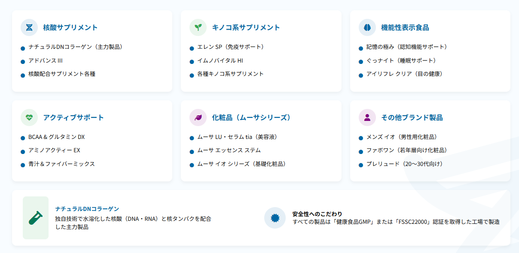This screenshot has width=519, height=253.
Task: Click the green test tube icon
Action: (36, 218)
